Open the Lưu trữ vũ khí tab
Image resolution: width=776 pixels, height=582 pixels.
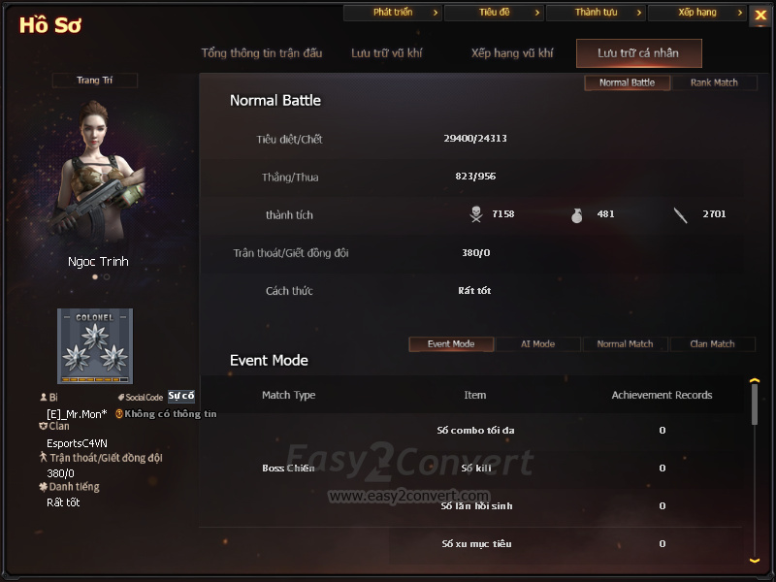[386, 53]
